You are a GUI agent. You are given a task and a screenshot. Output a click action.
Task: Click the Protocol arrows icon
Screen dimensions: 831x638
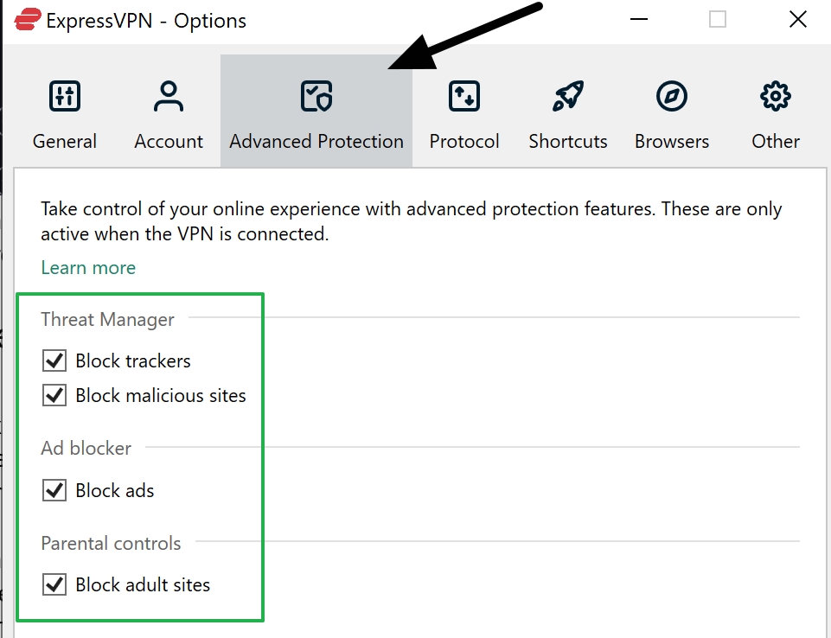(x=463, y=96)
